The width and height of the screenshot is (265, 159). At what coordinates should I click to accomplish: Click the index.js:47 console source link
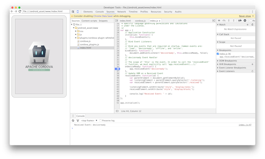coord(245,125)
